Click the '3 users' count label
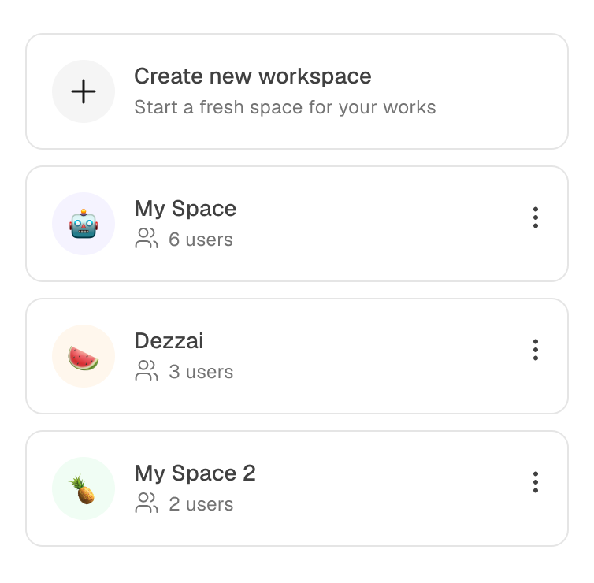This screenshot has width=594, height=583. [201, 372]
